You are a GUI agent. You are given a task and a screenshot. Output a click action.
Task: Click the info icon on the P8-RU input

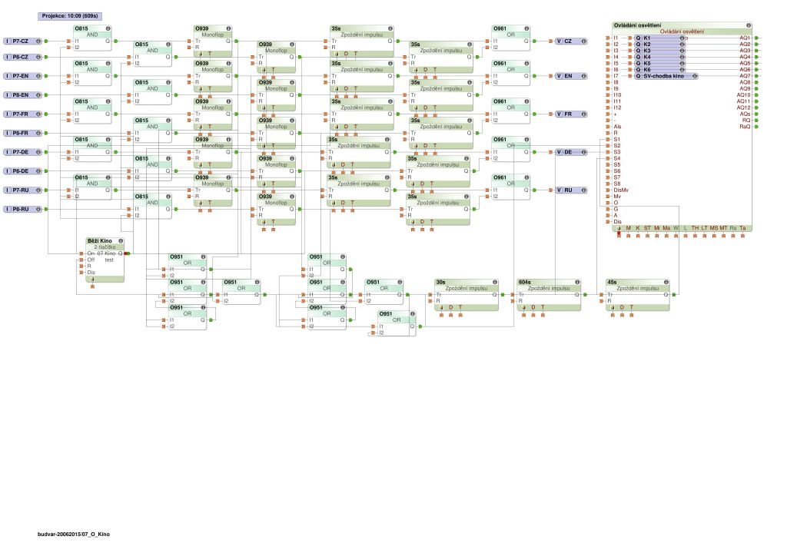38,209
